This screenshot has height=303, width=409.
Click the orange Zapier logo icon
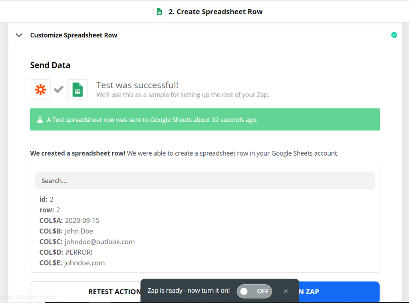(x=40, y=89)
